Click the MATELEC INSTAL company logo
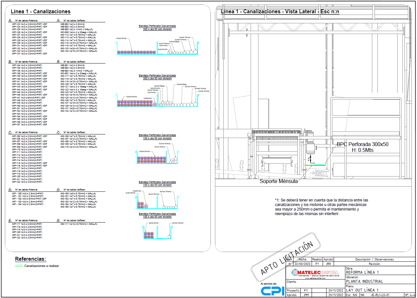 click(315, 272)
